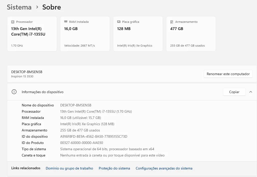The width and height of the screenshot is (257, 177).
Task: Select the RAM instalada 16,0 GB card
Action: (85, 34)
